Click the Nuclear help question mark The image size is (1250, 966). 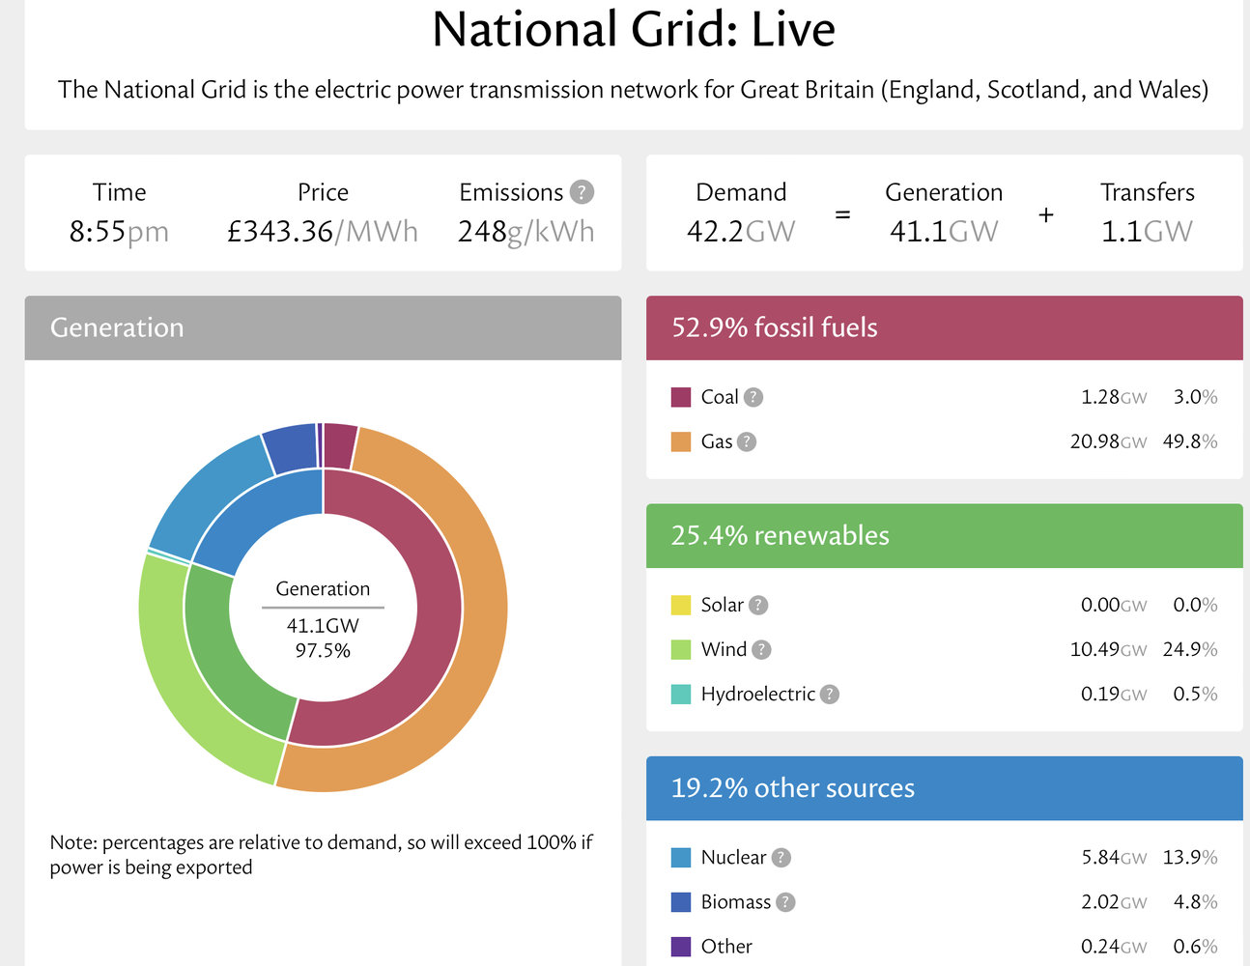pos(781,857)
